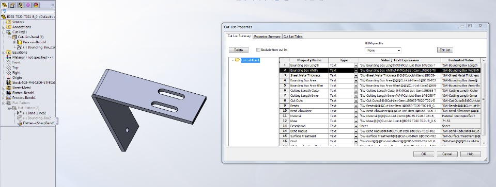Open the Help button in Cut-List Properties

470,154
